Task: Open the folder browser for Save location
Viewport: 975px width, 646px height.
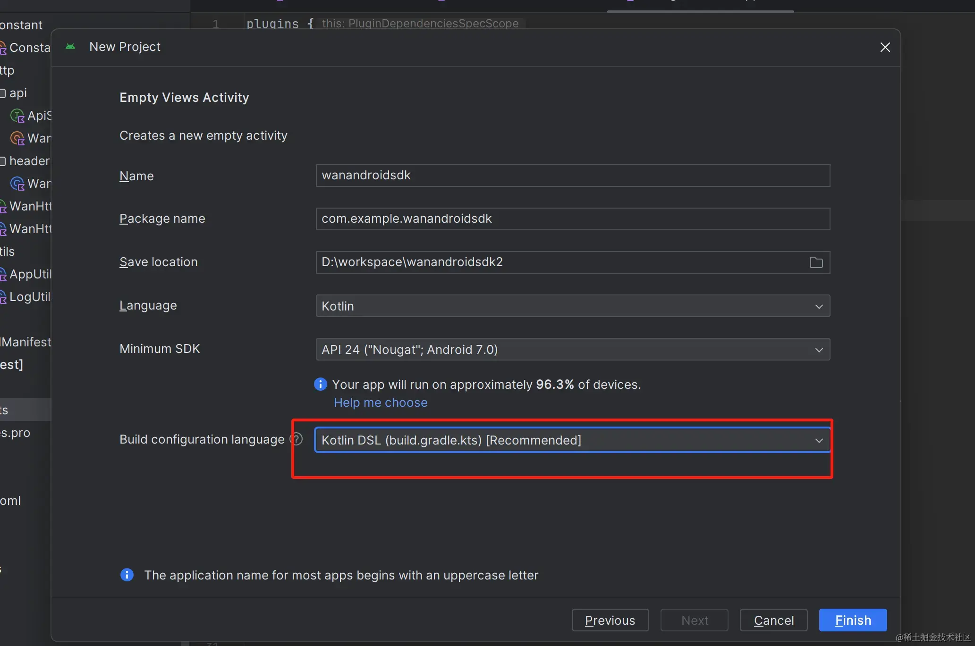Action: [x=816, y=262]
